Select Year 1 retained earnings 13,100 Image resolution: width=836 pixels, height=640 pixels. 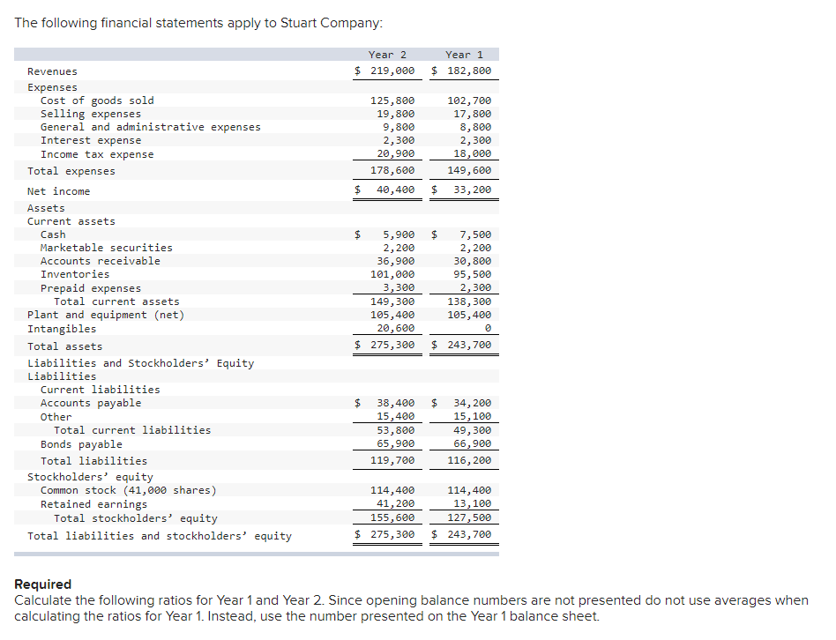click(473, 503)
